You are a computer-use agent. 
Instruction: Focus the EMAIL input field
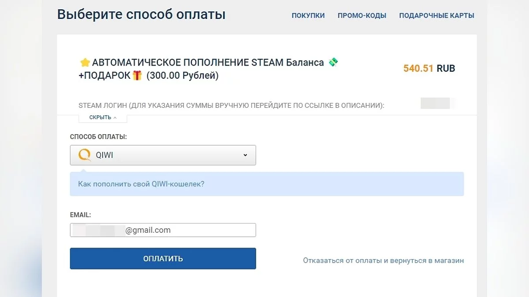[x=163, y=230]
